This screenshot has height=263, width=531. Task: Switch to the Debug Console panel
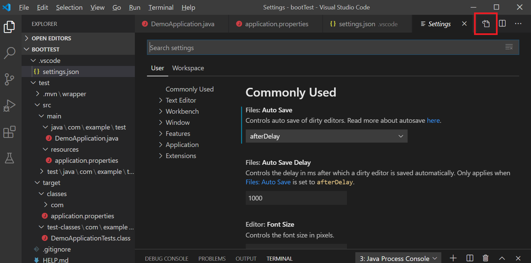click(x=167, y=258)
